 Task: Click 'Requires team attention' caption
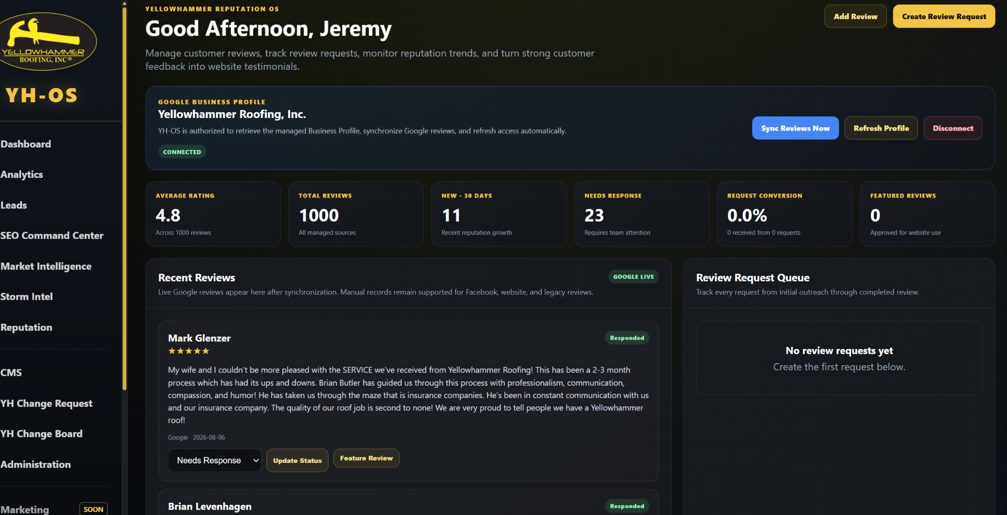point(618,233)
